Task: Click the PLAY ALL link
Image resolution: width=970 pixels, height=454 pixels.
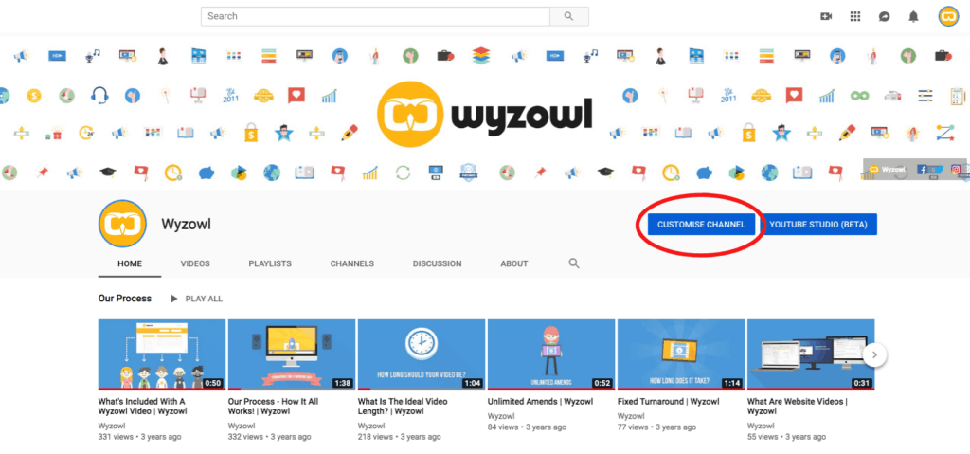Action: point(204,299)
